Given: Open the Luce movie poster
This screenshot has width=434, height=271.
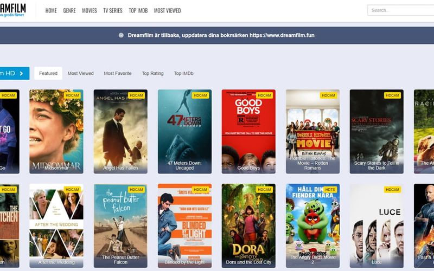Looking at the screenshot, I should tap(376, 225).
